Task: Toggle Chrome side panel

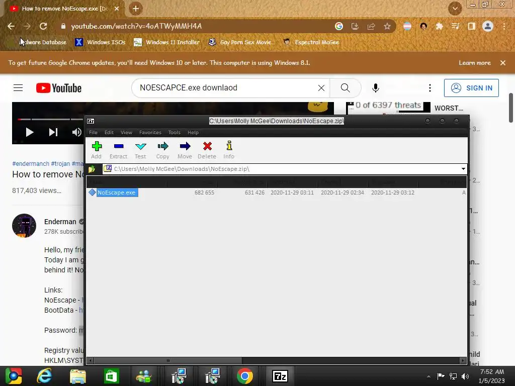Action: point(472,26)
